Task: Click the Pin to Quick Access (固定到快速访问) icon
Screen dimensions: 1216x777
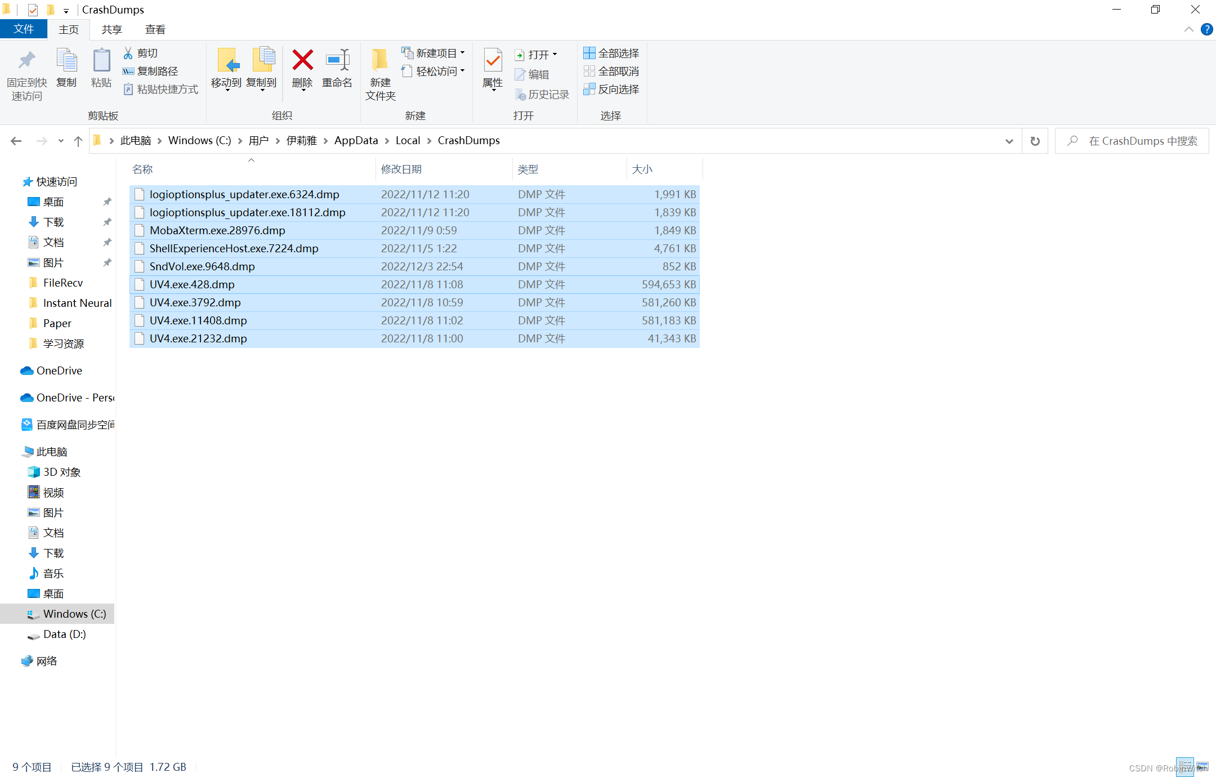Action: click(x=26, y=61)
